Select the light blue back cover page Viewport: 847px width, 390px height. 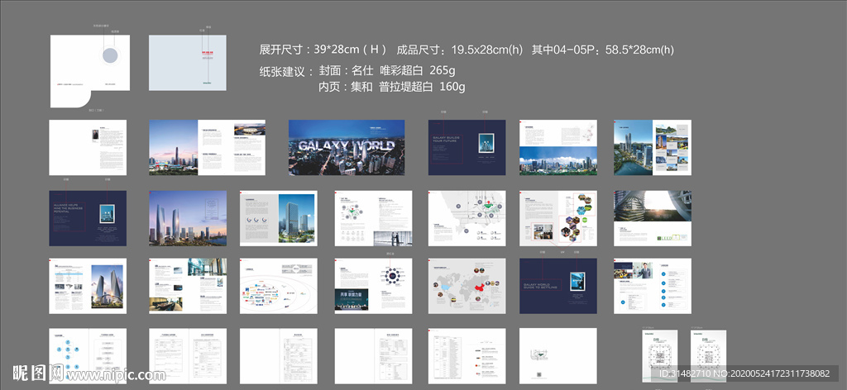pyautogui.click(x=187, y=63)
